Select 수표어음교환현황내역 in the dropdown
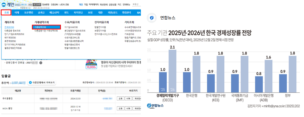The height and width of the screenshot is (117, 304). (74, 41)
